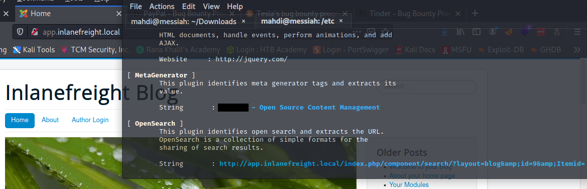
Task: Close the Home browser tab
Action: coord(119,14)
